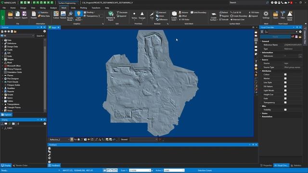The height and width of the screenshot is (173, 308).
Task: Select Mining Polygons in Explorer tree
Action: [x=14, y=69]
